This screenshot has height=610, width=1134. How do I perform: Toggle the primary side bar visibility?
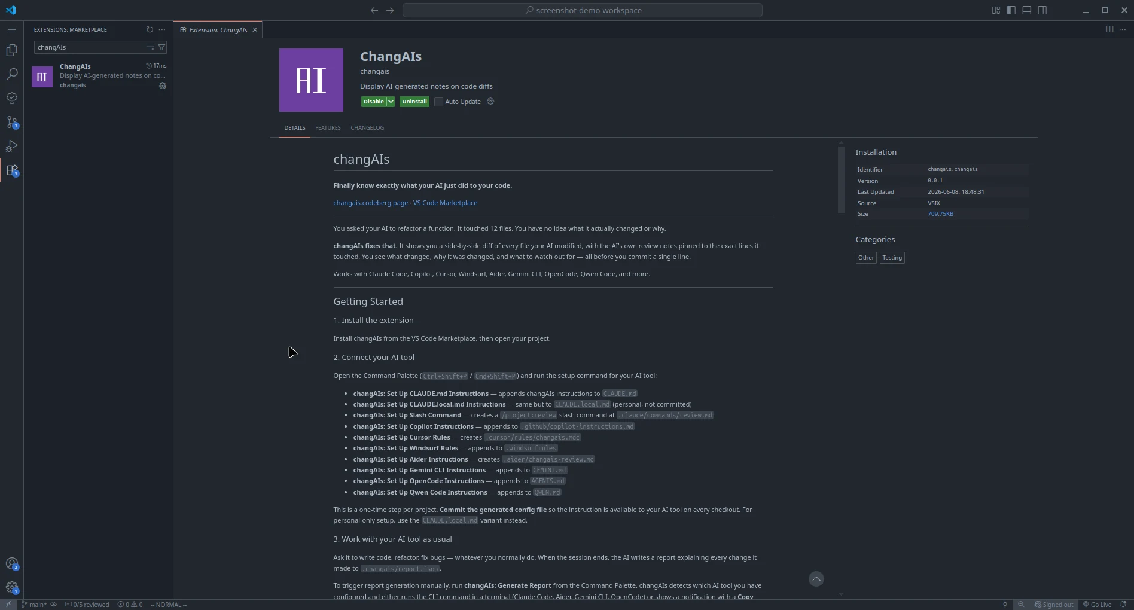pos(1011,10)
